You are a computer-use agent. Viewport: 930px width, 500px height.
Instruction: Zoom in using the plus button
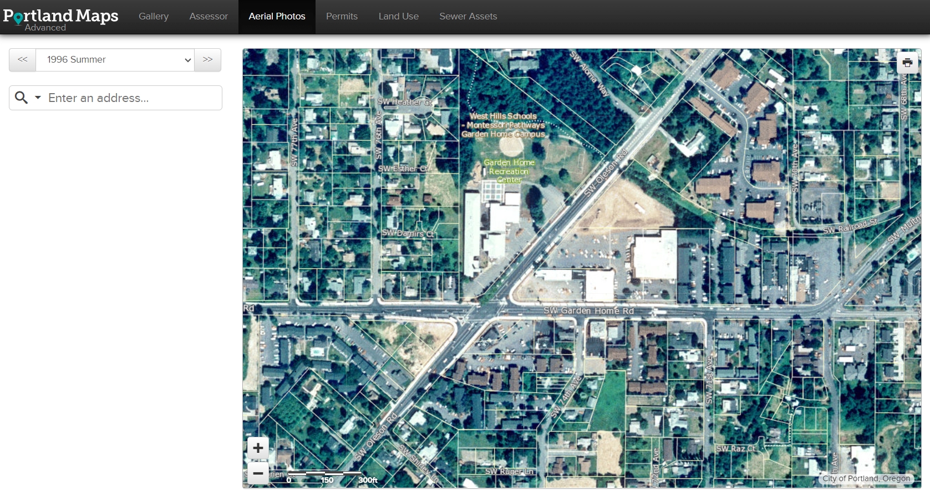coord(258,448)
